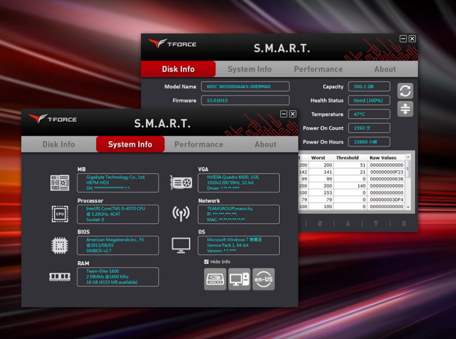
Task: Click the SMART table scrollbar thumb
Action: click(408, 169)
